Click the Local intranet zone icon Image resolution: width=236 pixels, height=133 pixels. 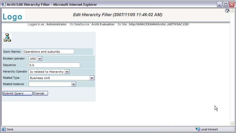pyautogui.click(x=197, y=129)
